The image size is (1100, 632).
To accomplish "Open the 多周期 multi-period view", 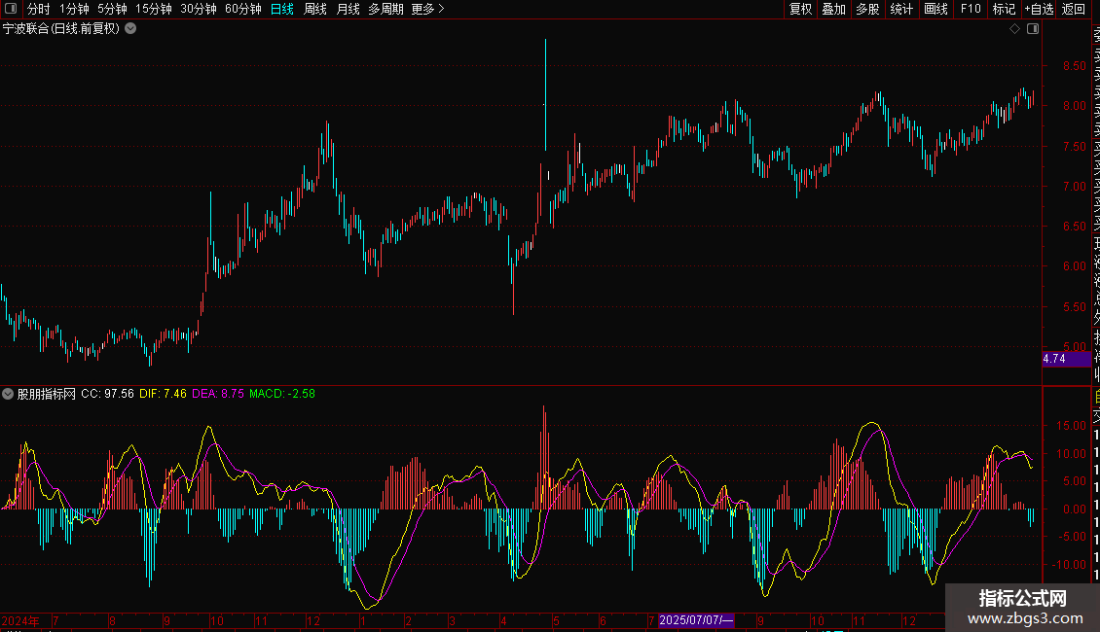I will tap(385, 9).
